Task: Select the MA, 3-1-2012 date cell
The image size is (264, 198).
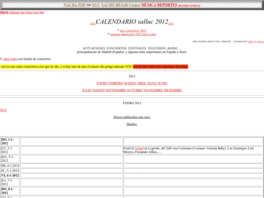Action: pyautogui.click(x=10, y=159)
